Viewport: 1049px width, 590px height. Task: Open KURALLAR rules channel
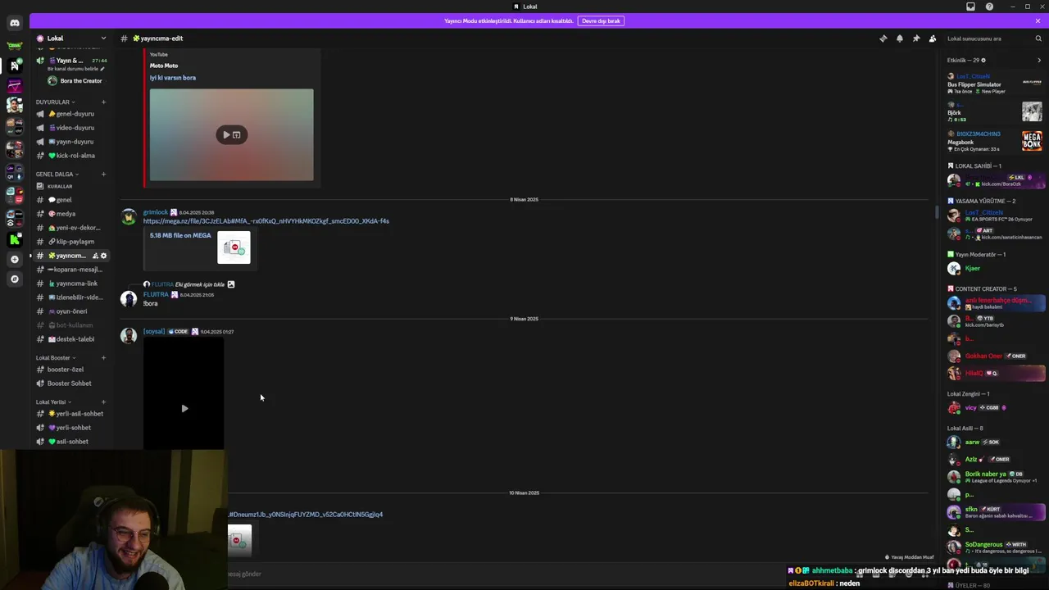tap(71, 186)
